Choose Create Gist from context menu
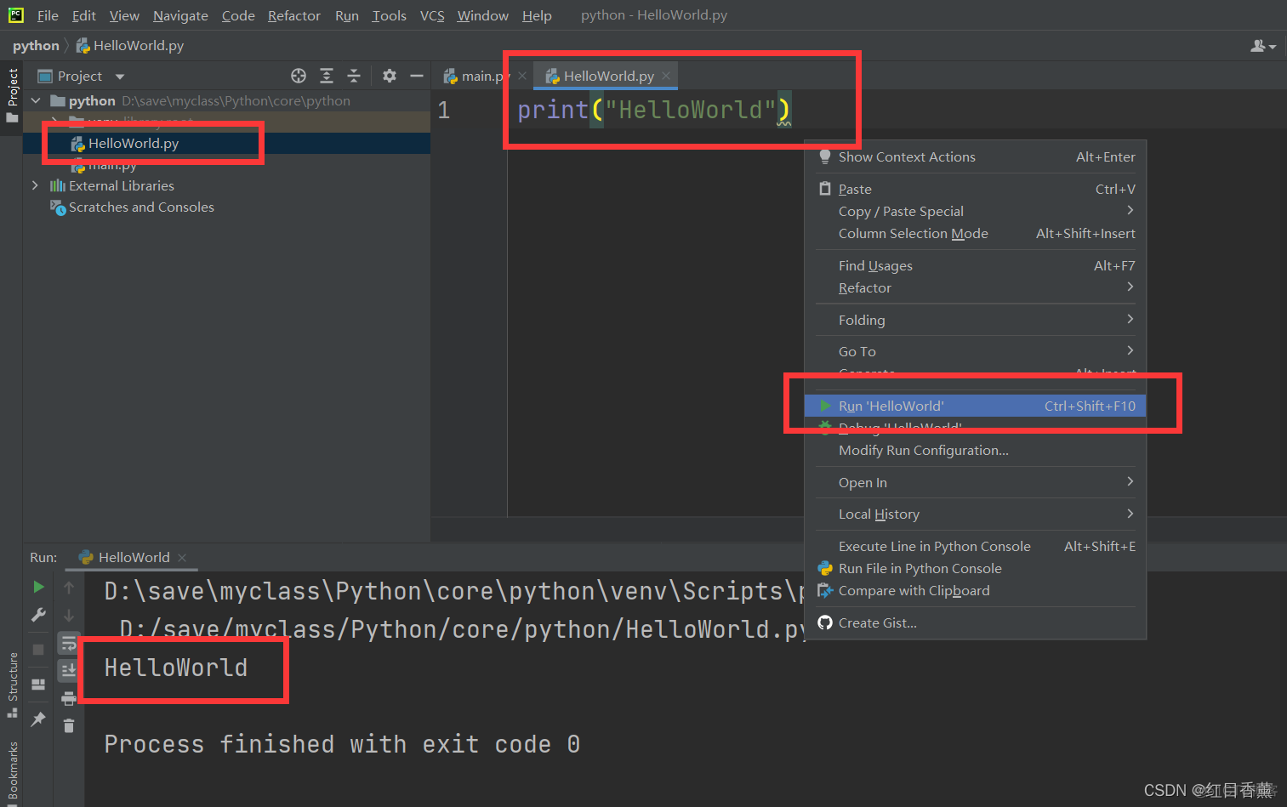The width and height of the screenshot is (1287, 807). (x=976, y=622)
